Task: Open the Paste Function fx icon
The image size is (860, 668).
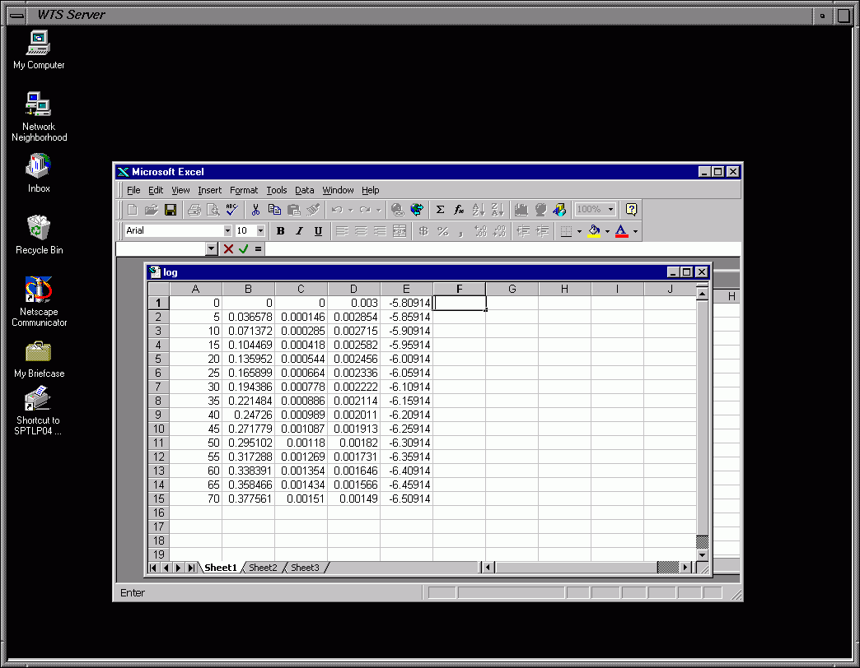Action: (x=459, y=210)
